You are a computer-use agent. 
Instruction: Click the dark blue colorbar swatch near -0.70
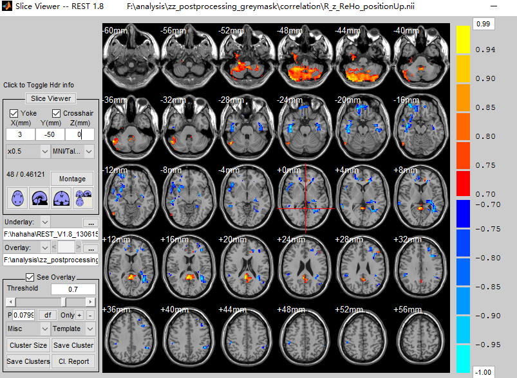coord(464,213)
